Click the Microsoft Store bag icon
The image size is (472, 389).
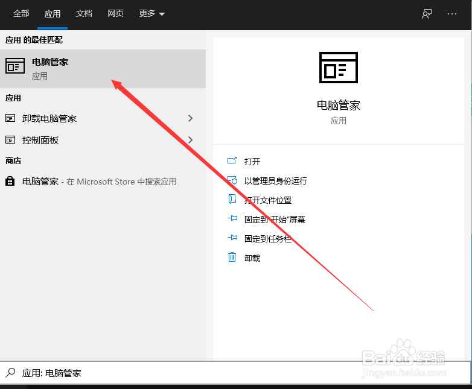point(10,181)
